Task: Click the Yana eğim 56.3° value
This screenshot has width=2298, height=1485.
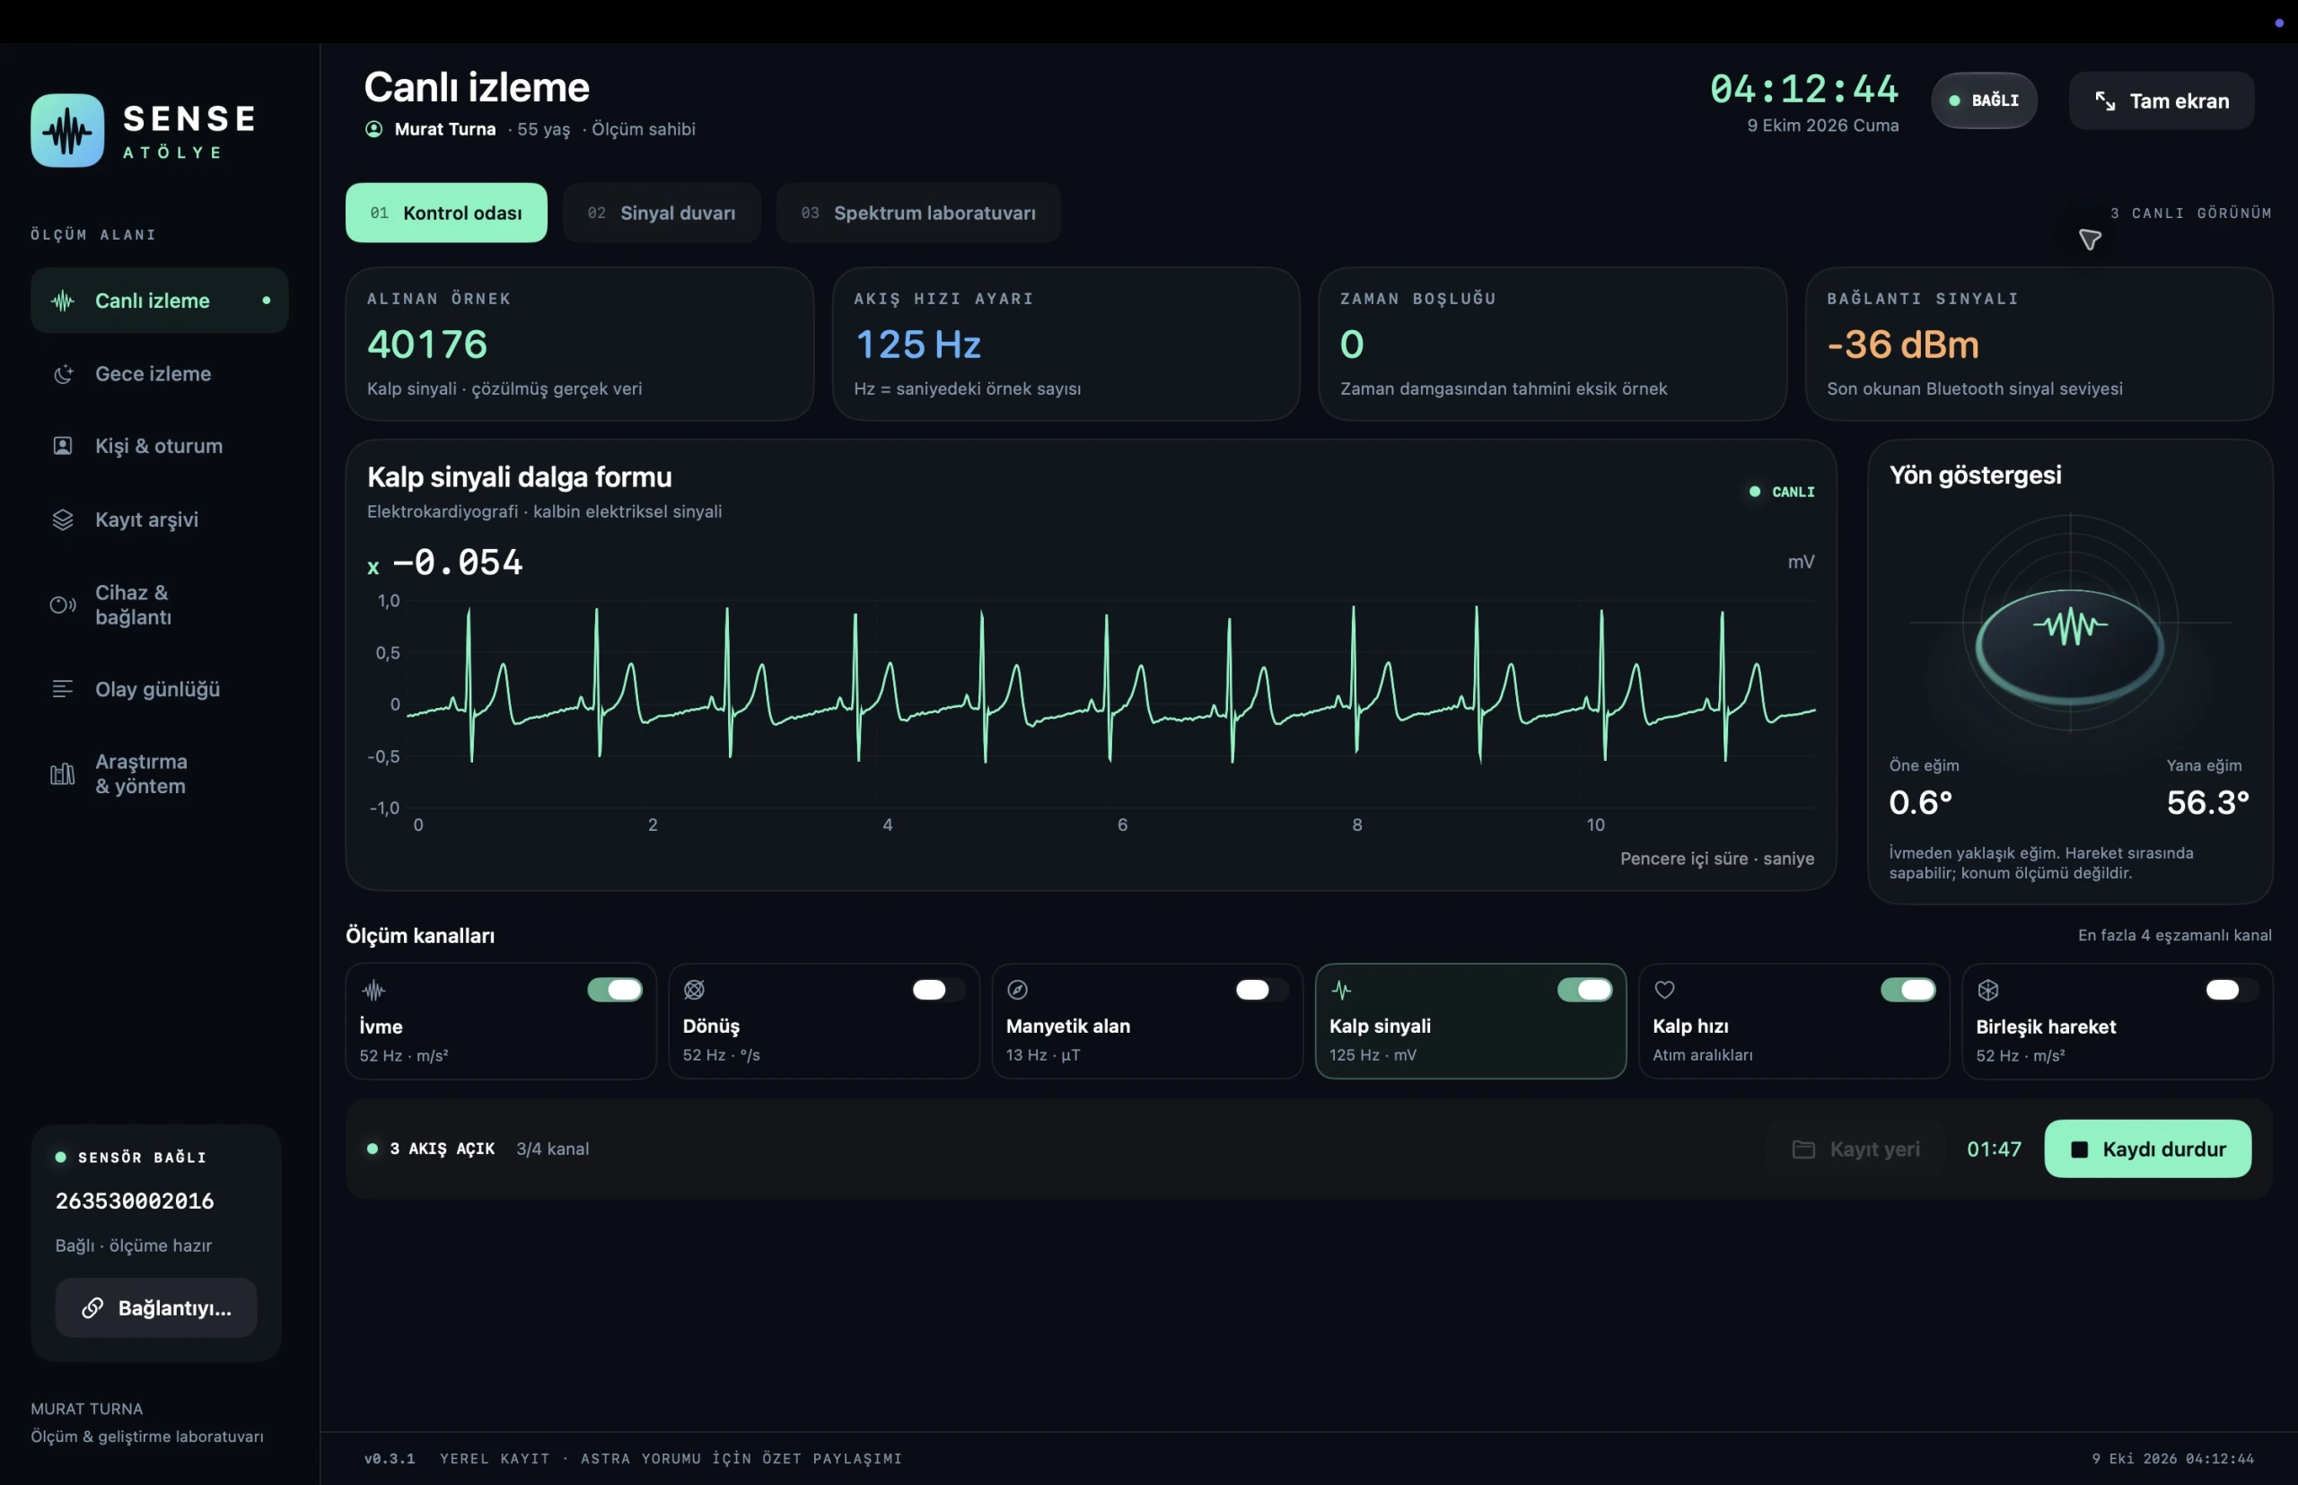Action: [x=2207, y=802]
